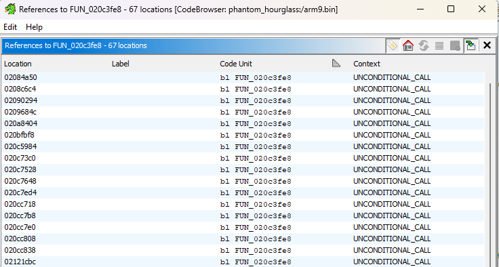
Task: Click code unit in row 02084a50
Action: pyautogui.click(x=256, y=78)
